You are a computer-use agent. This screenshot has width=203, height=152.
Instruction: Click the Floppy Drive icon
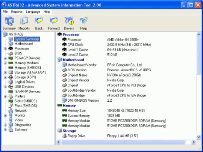click(x=64, y=136)
